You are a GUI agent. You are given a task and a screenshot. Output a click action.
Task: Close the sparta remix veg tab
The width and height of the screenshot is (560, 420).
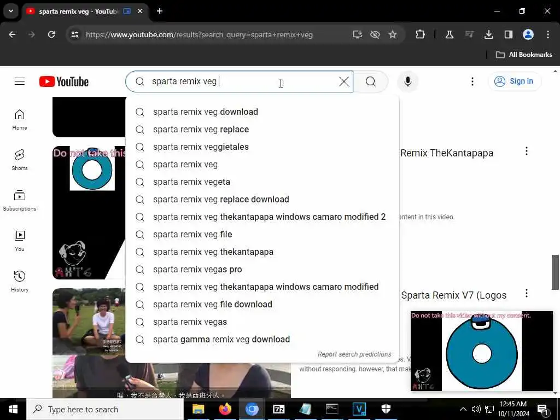(x=140, y=11)
